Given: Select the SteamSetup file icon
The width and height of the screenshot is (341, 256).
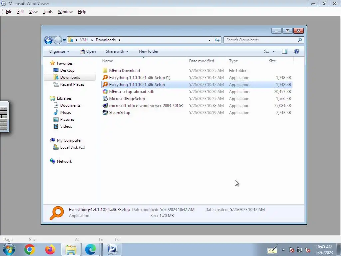Looking at the screenshot, I should click(x=105, y=113).
